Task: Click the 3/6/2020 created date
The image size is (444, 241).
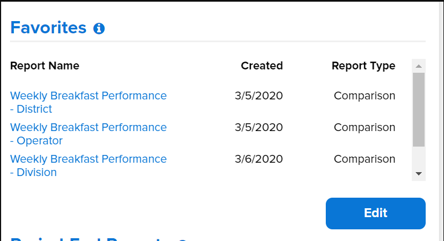Action: 259,159
